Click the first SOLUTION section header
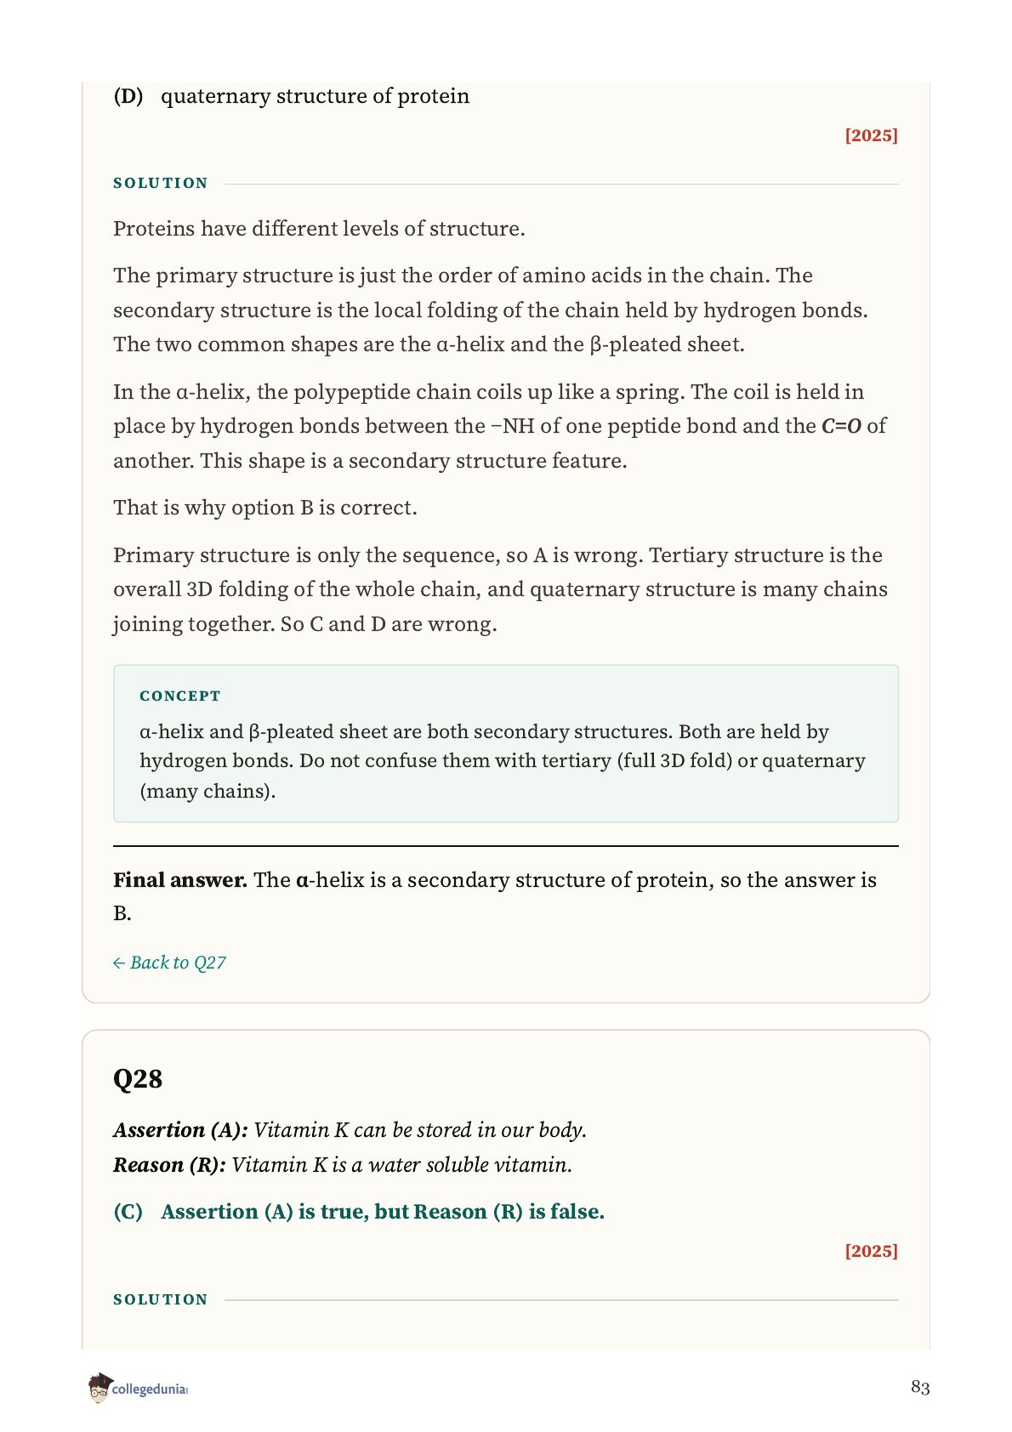Screen dimensions: 1012x1432 tap(161, 183)
